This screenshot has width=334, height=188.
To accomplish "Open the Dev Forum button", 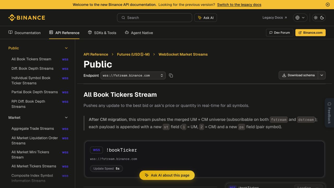I will click(279, 33).
